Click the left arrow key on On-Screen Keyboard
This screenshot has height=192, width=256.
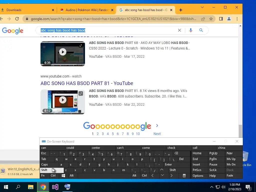[152, 175]
